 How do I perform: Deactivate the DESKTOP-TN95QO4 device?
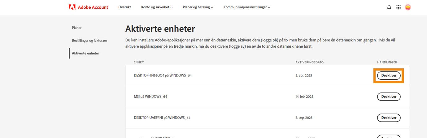389,75
